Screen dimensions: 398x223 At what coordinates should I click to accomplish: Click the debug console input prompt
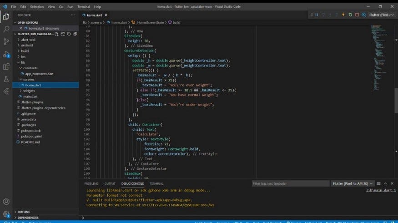tap(239, 218)
